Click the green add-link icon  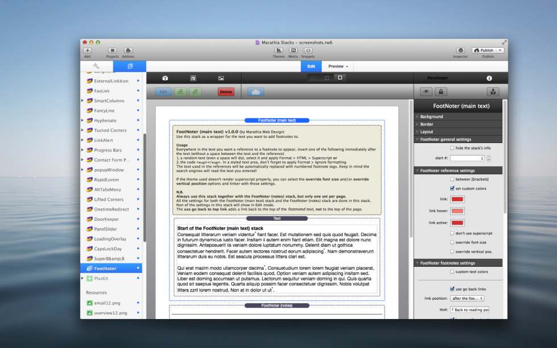[180, 92]
